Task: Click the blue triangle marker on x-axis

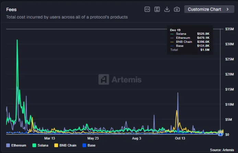Action: 221,134
